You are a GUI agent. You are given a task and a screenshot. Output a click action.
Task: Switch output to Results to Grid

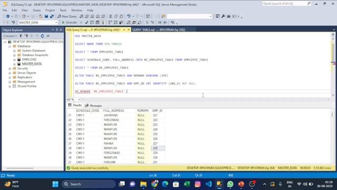134,22
